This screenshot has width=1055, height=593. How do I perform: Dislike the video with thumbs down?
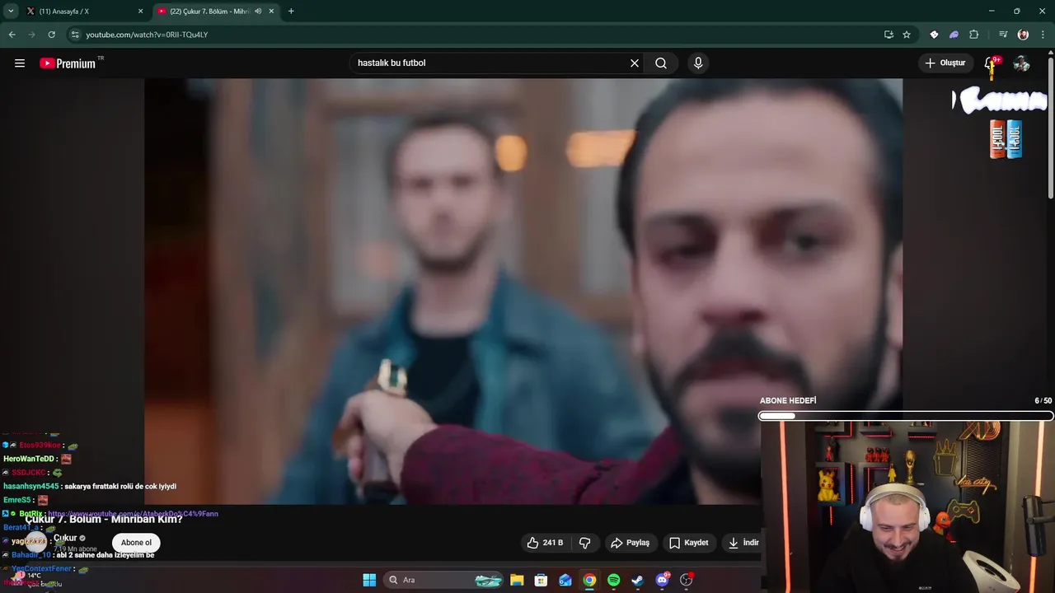coord(585,543)
